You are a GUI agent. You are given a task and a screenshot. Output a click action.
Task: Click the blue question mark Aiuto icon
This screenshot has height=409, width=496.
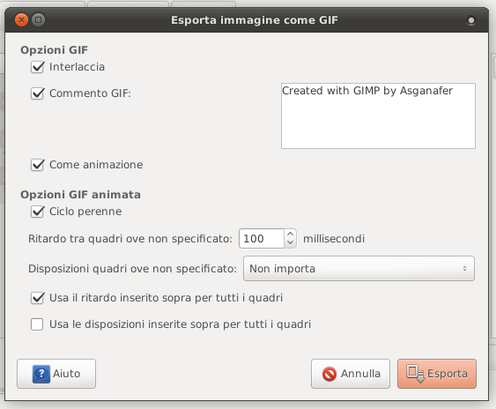click(x=41, y=374)
